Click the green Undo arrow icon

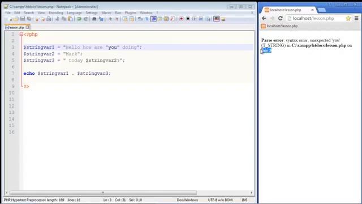coord(79,19)
